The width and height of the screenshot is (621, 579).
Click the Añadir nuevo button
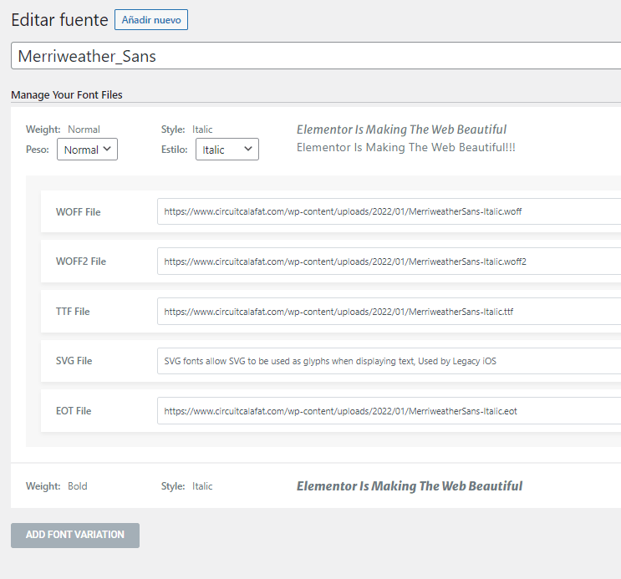(151, 20)
